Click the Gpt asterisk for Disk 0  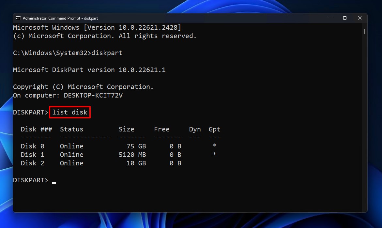(x=214, y=146)
